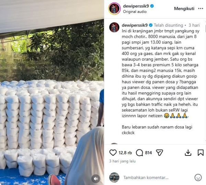Save the post with the bookmark icon
Screen dimensions: 206x185
(201, 153)
